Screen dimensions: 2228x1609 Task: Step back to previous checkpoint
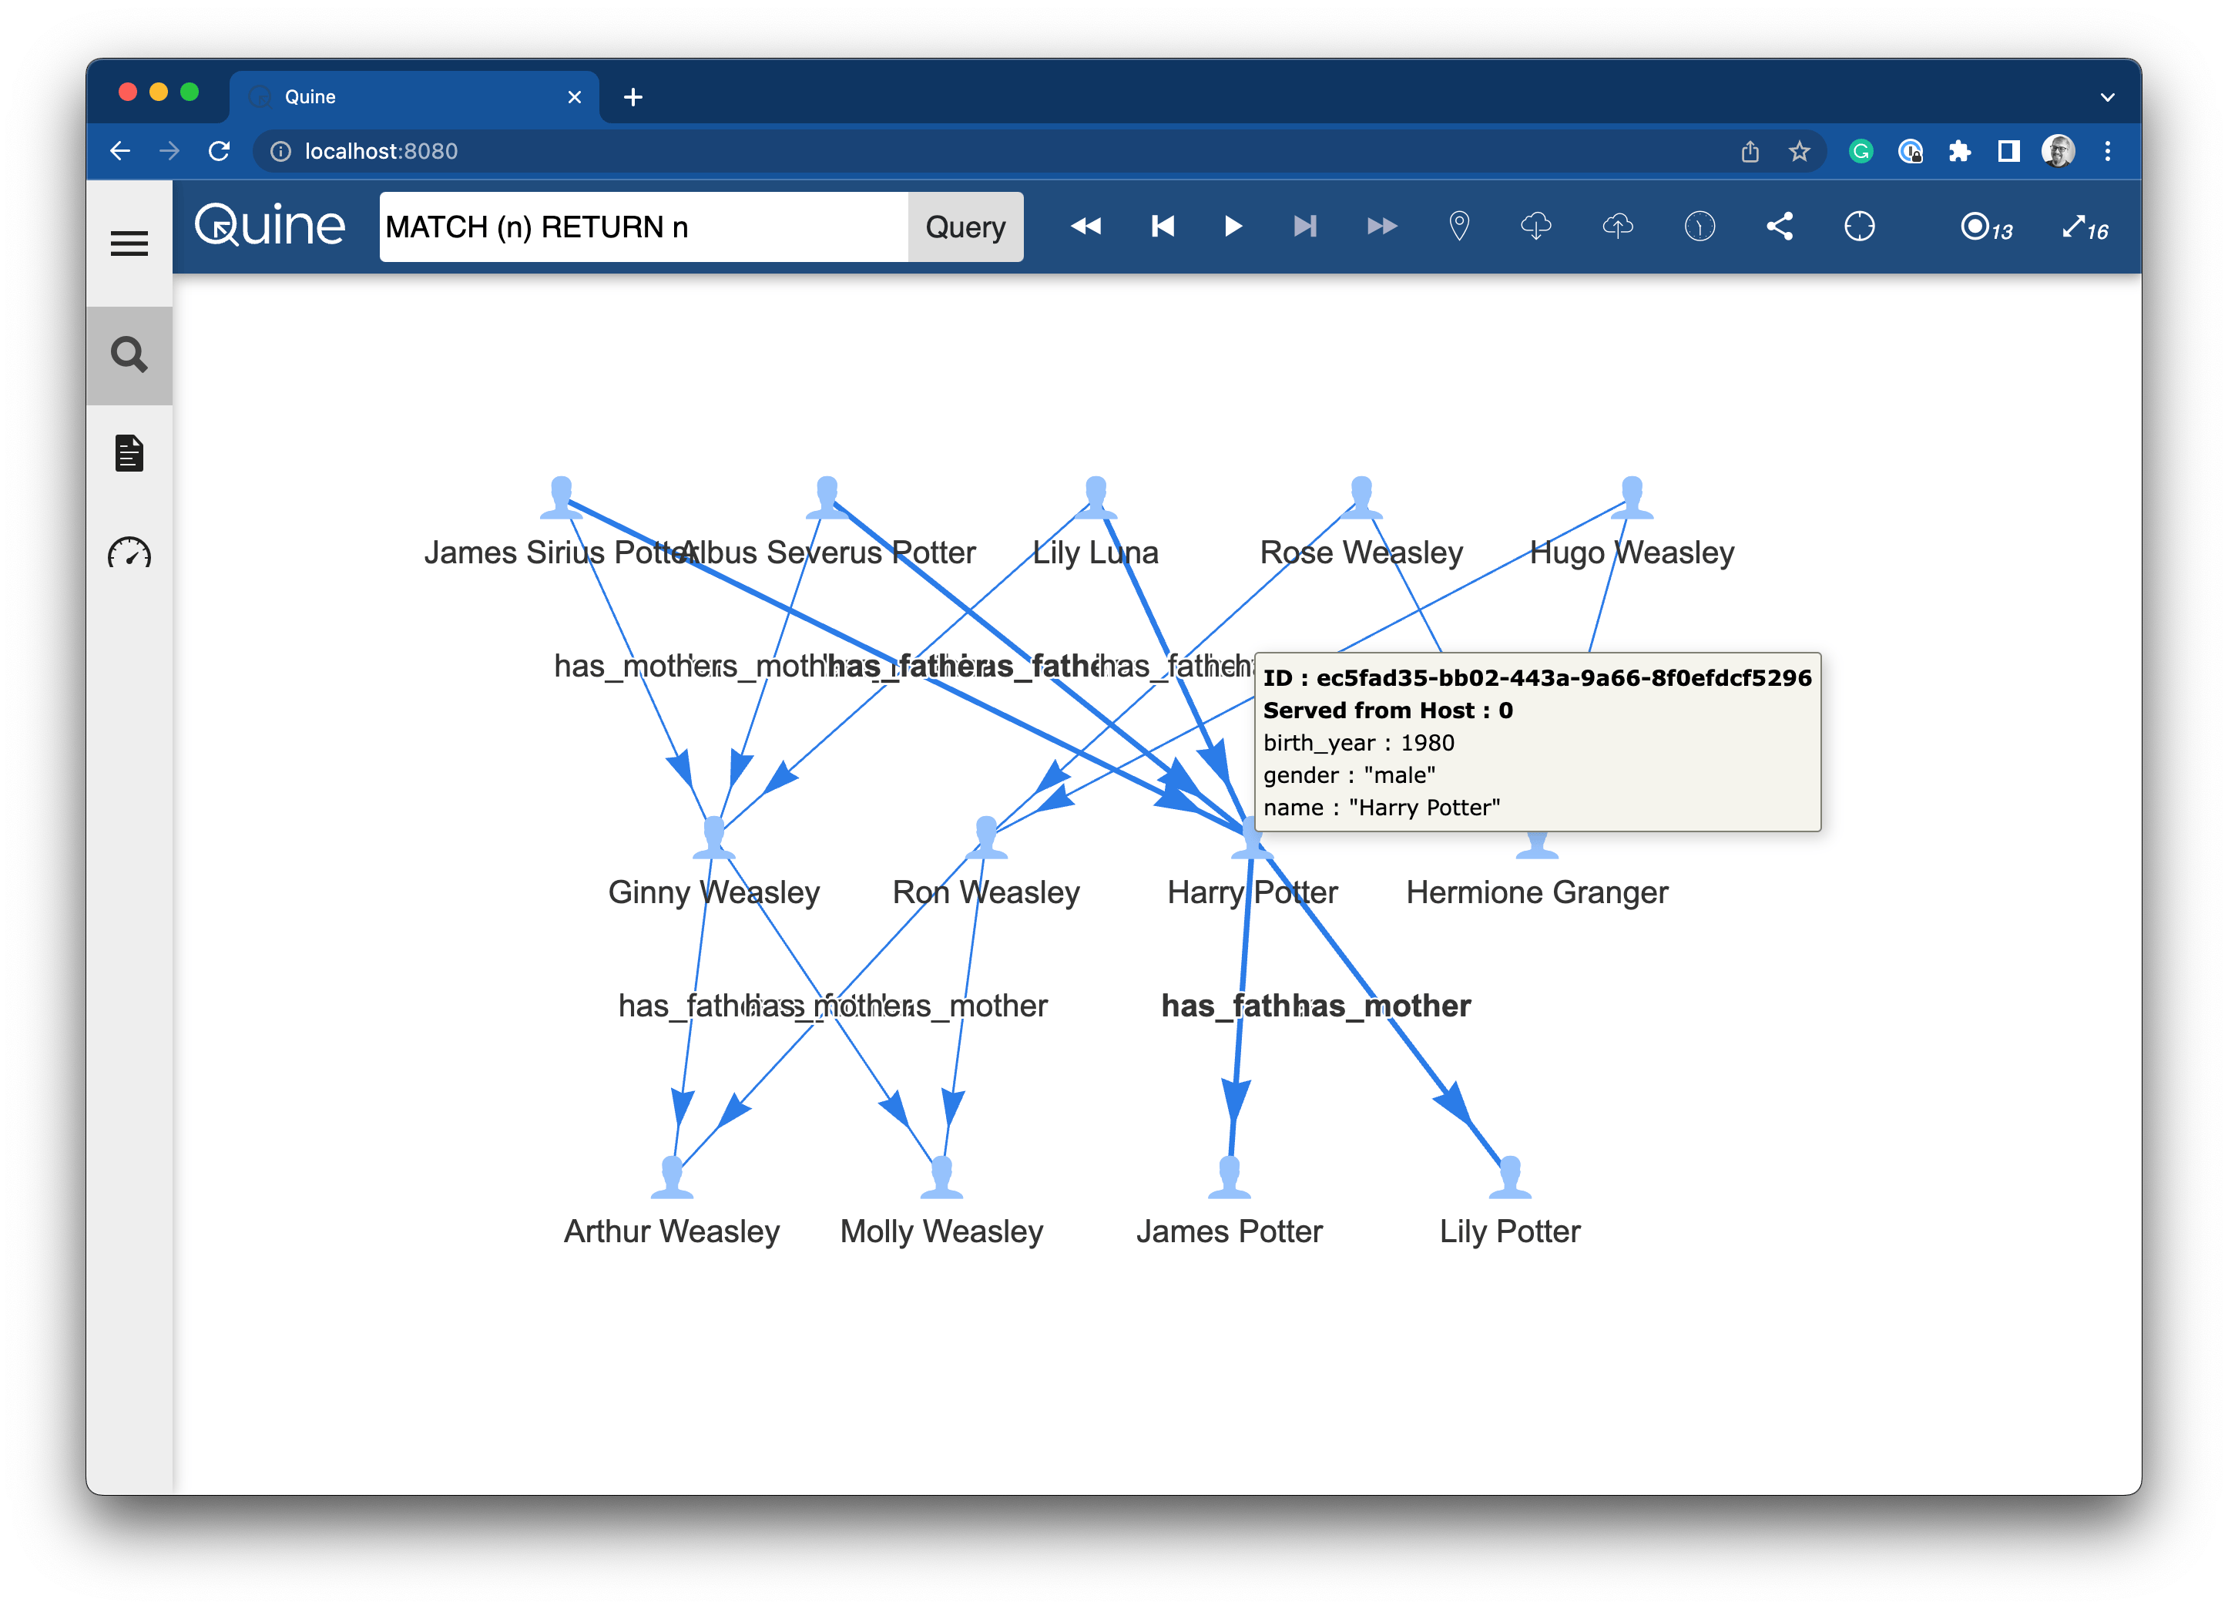pyautogui.click(x=1162, y=226)
